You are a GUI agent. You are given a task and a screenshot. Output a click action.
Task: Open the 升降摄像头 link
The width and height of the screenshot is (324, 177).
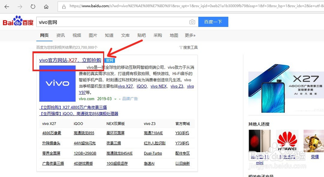51,143
